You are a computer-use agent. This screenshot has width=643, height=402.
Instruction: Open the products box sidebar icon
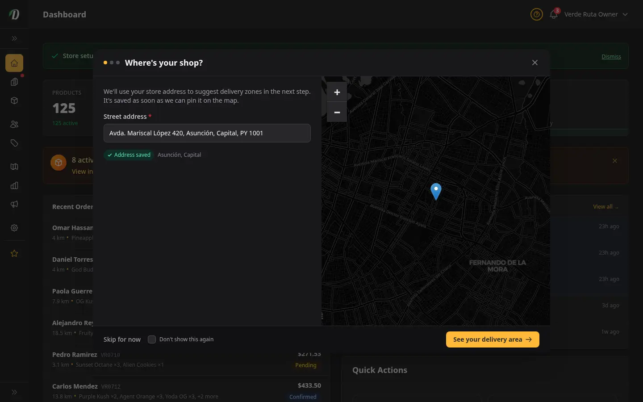click(14, 100)
